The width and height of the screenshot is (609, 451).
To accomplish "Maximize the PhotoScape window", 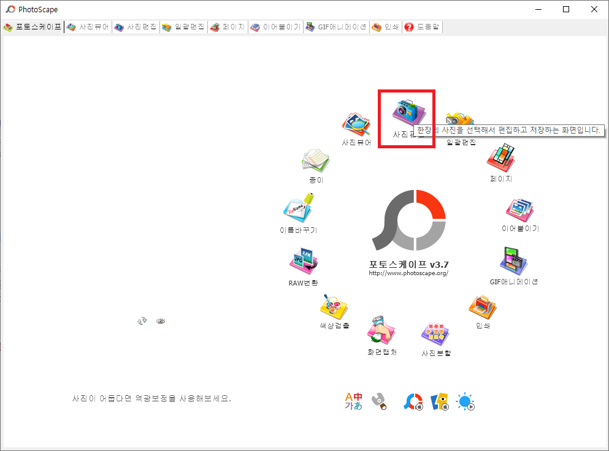I will tap(566, 9).
